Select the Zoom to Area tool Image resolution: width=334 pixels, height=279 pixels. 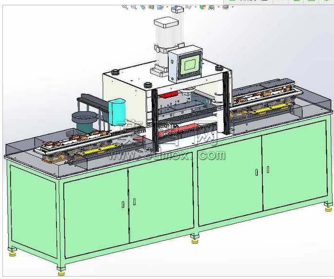coord(134,7)
